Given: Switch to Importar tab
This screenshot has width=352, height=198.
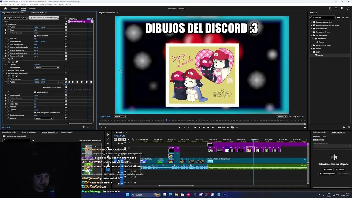Looking at the screenshot, I should tap(14, 9).
